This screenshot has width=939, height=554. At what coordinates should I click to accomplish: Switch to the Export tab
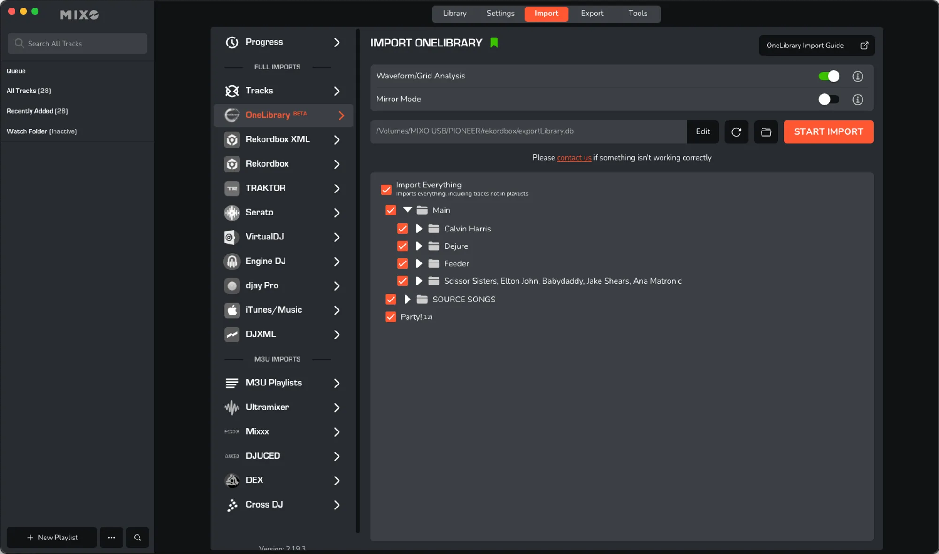click(x=592, y=14)
